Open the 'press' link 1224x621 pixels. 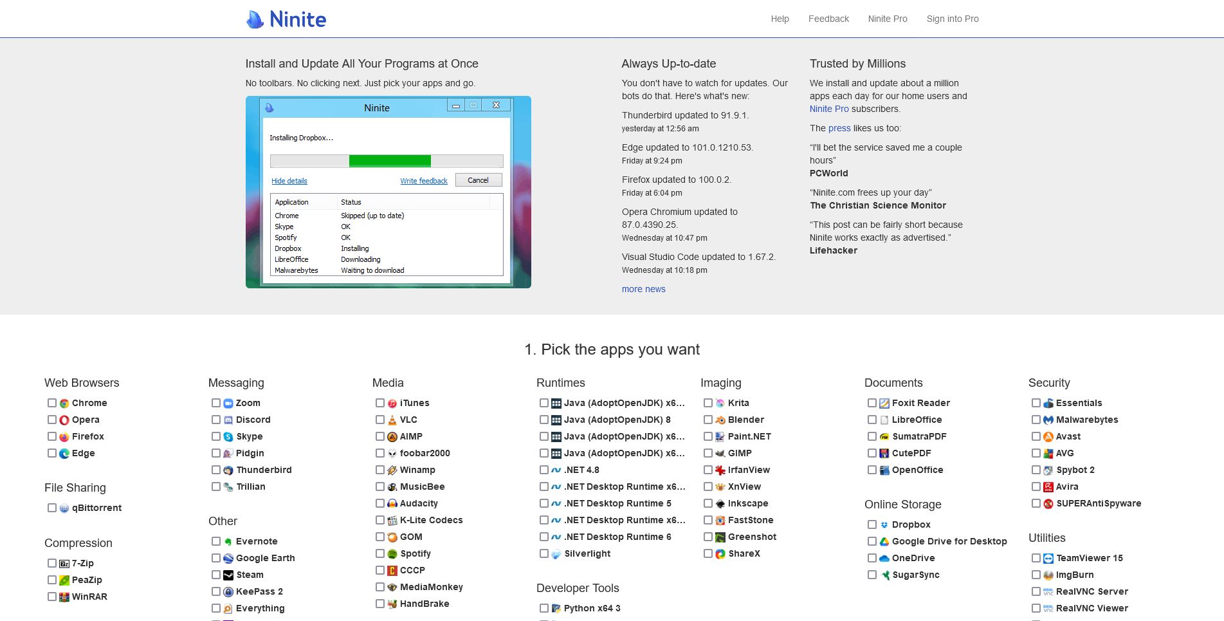[x=839, y=128]
